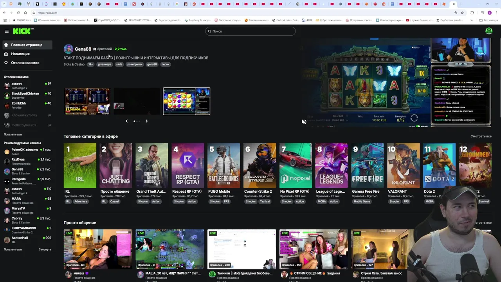Screen dimensions: 501x282
Task: Click the slots tag on featured stream
Action: click(x=119, y=64)
